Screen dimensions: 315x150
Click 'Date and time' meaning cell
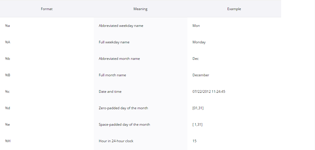pyautogui.click(x=140, y=92)
